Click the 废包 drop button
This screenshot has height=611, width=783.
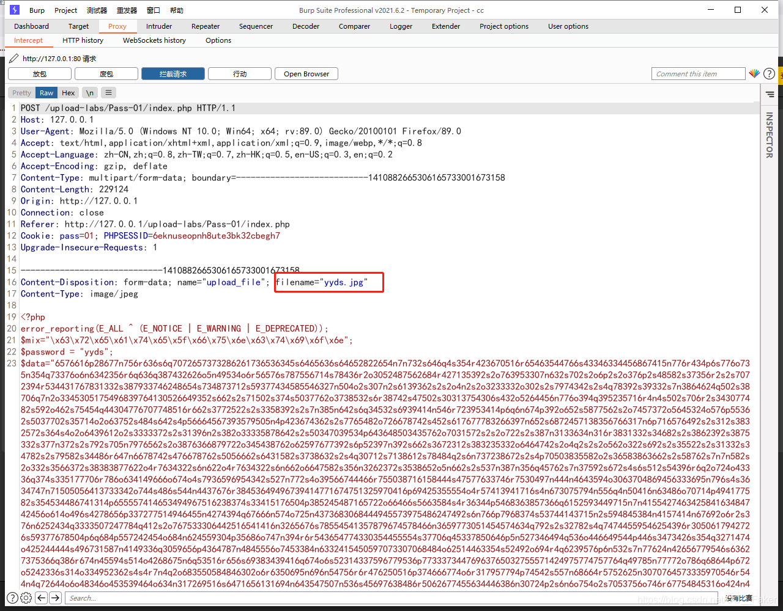106,74
